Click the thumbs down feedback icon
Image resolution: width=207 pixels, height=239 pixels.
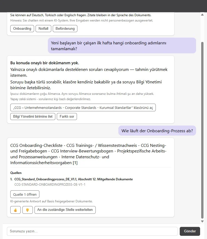coord(28,210)
